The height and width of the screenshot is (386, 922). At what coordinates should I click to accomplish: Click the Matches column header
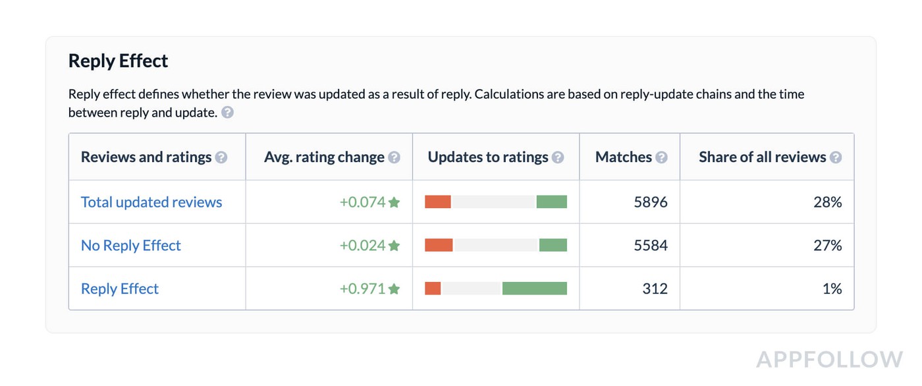pyautogui.click(x=623, y=157)
